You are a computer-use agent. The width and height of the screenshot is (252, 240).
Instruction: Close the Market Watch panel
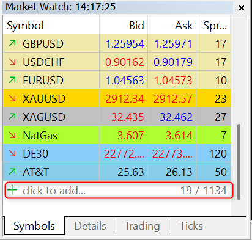coord(242,8)
